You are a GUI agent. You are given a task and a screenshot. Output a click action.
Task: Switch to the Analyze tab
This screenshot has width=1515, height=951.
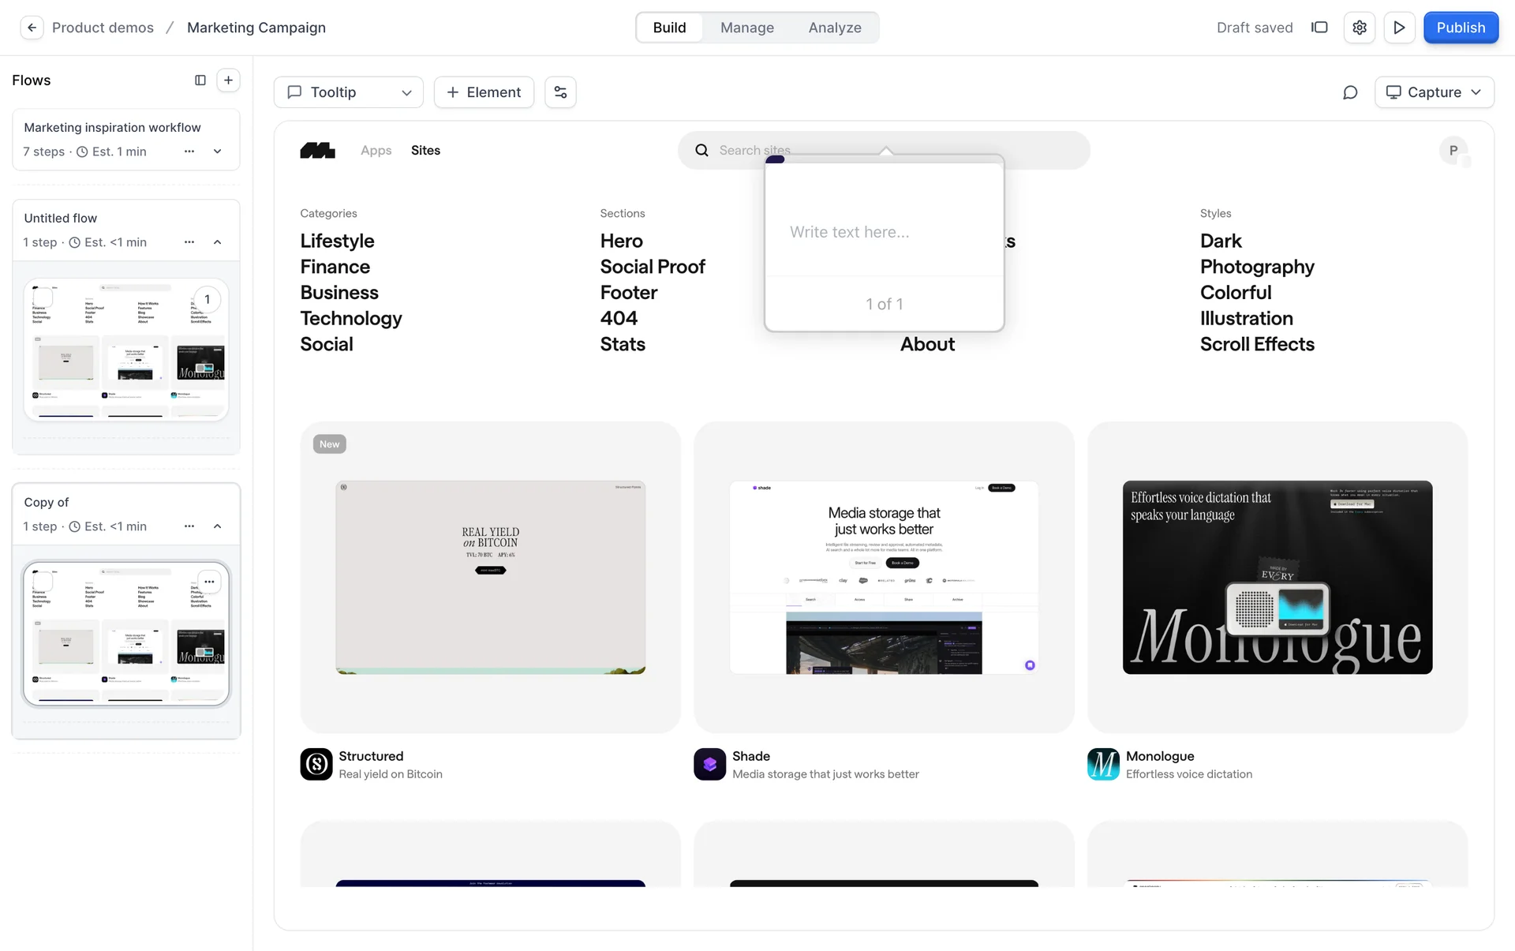pyautogui.click(x=834, y=28)
